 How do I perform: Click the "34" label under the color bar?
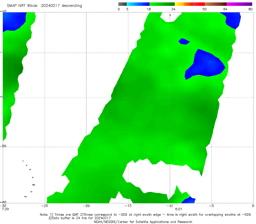[x=173, y=9]
